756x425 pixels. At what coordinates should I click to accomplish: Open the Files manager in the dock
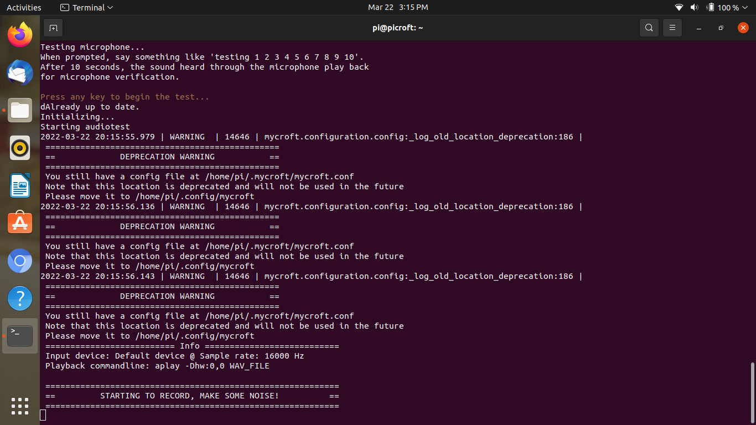click(x=20, y=110)
